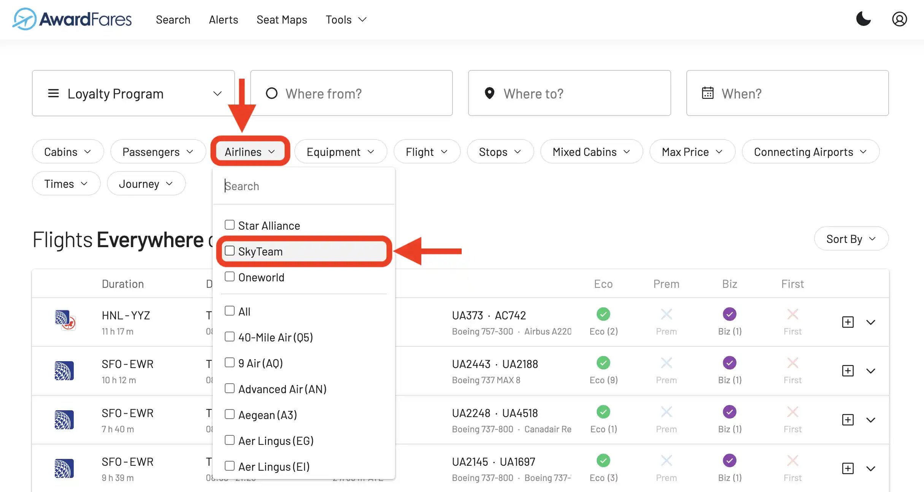Image resolution: width=924 pixels, height=492 pixels.
Task: Click the United logo on SFO-EWR 9 h 39 m row
Action: pos(64,468)
